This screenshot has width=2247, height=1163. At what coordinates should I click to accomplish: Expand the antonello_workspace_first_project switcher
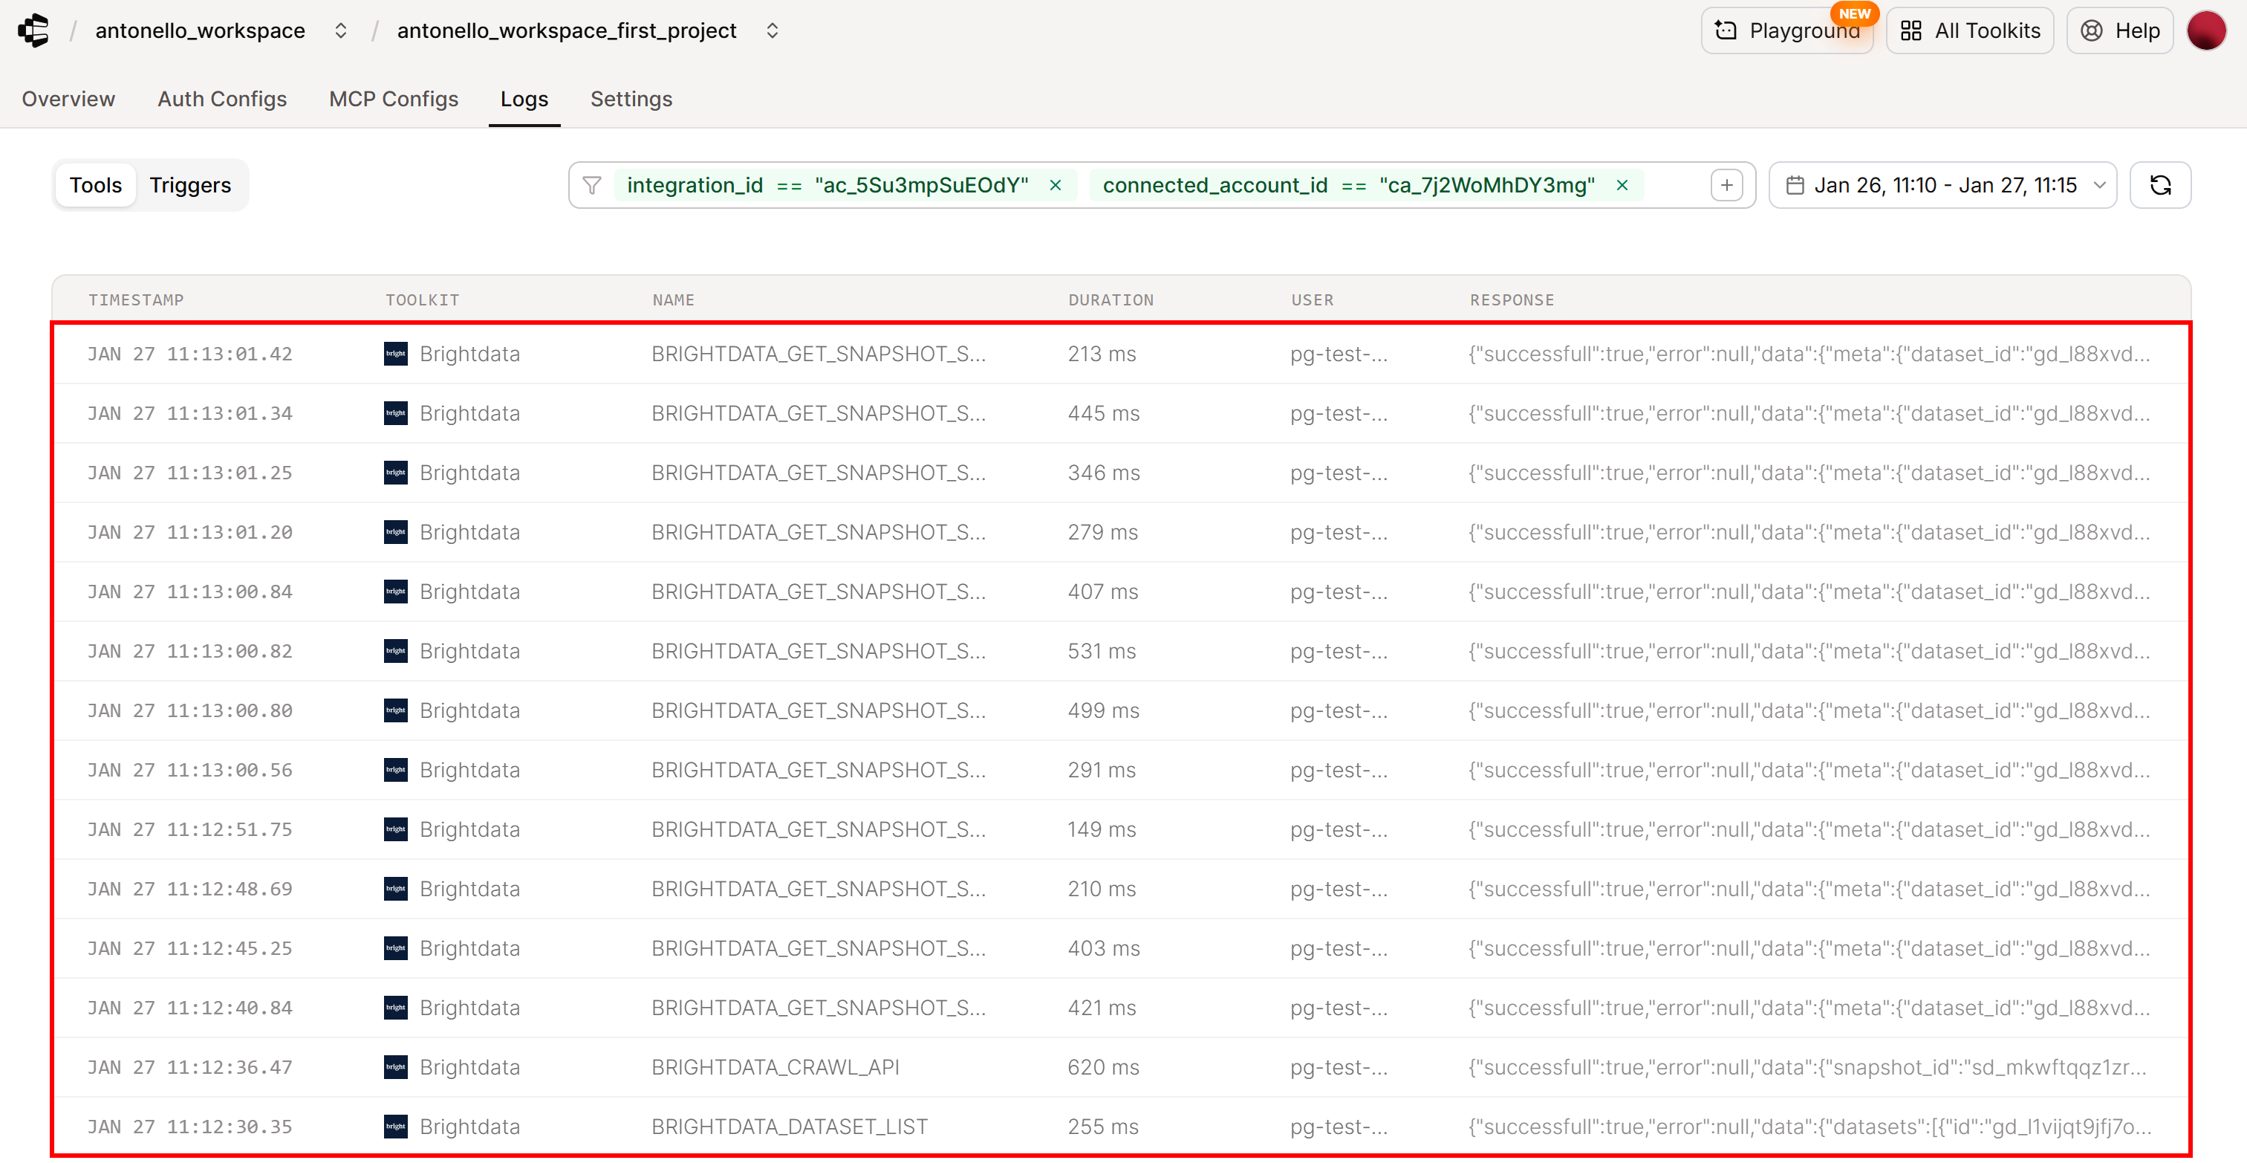click(x=772, y=30)
